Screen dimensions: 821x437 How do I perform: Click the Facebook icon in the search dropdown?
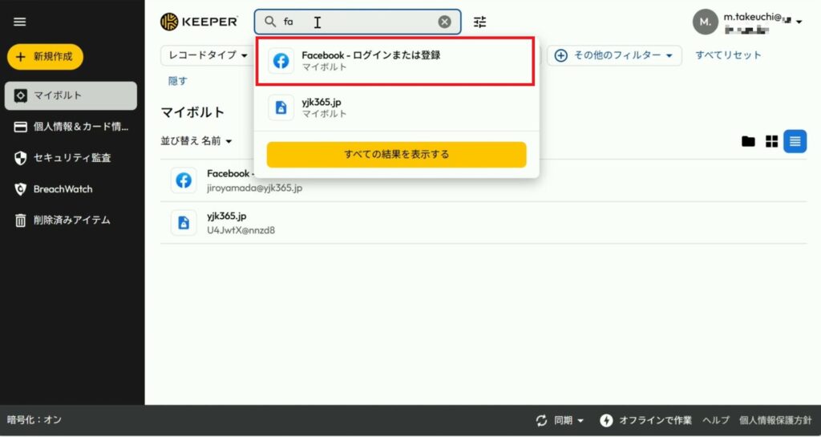(x=281, y=61)
